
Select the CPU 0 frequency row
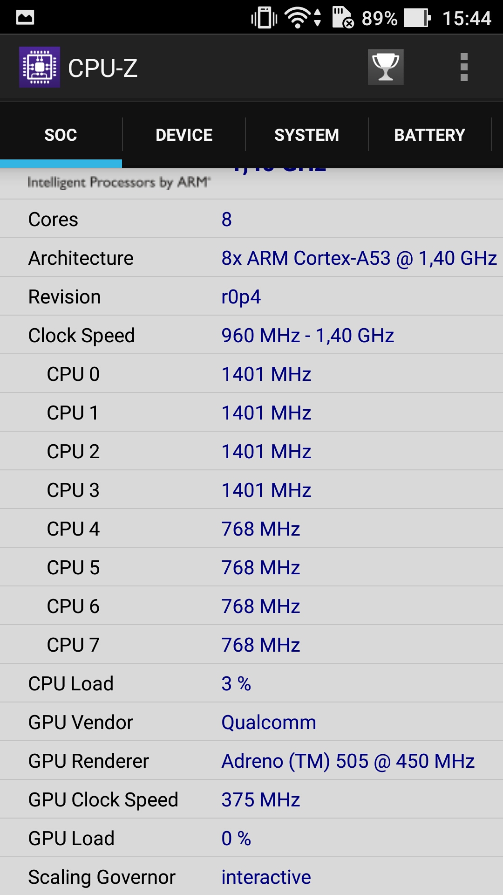(251, 374)
